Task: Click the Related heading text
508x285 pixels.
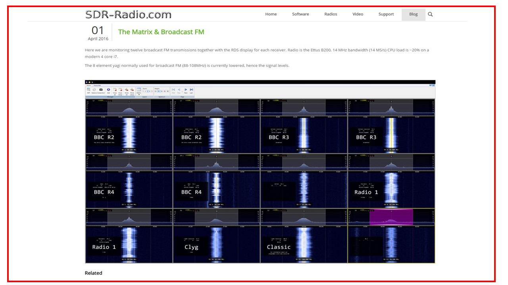Action: [93, 273]
